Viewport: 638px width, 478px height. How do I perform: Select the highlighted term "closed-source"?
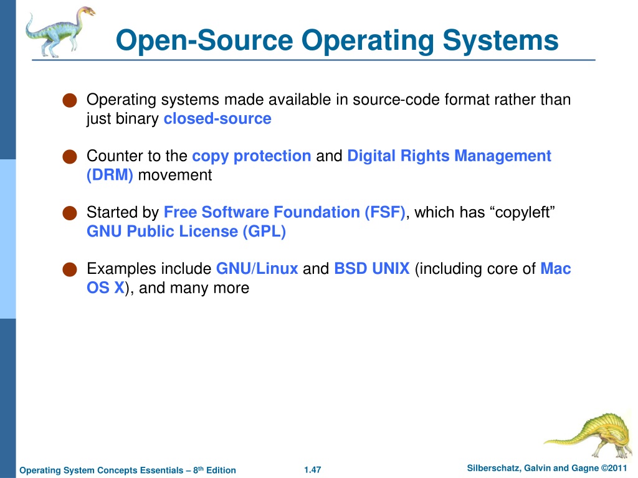tap(217, 119)
